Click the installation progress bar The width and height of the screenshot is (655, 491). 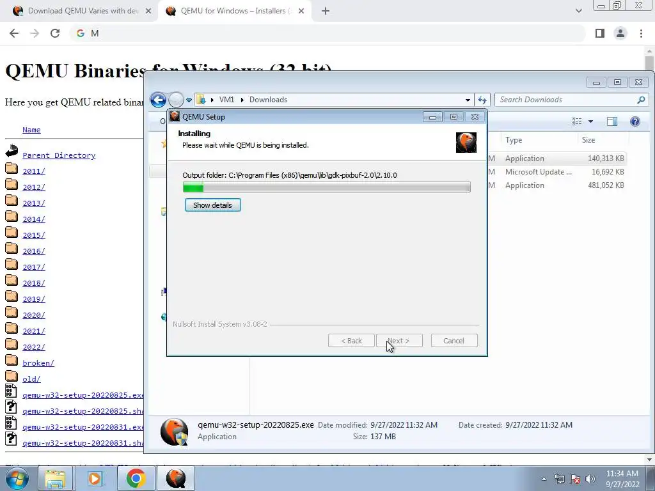(326, 187)
